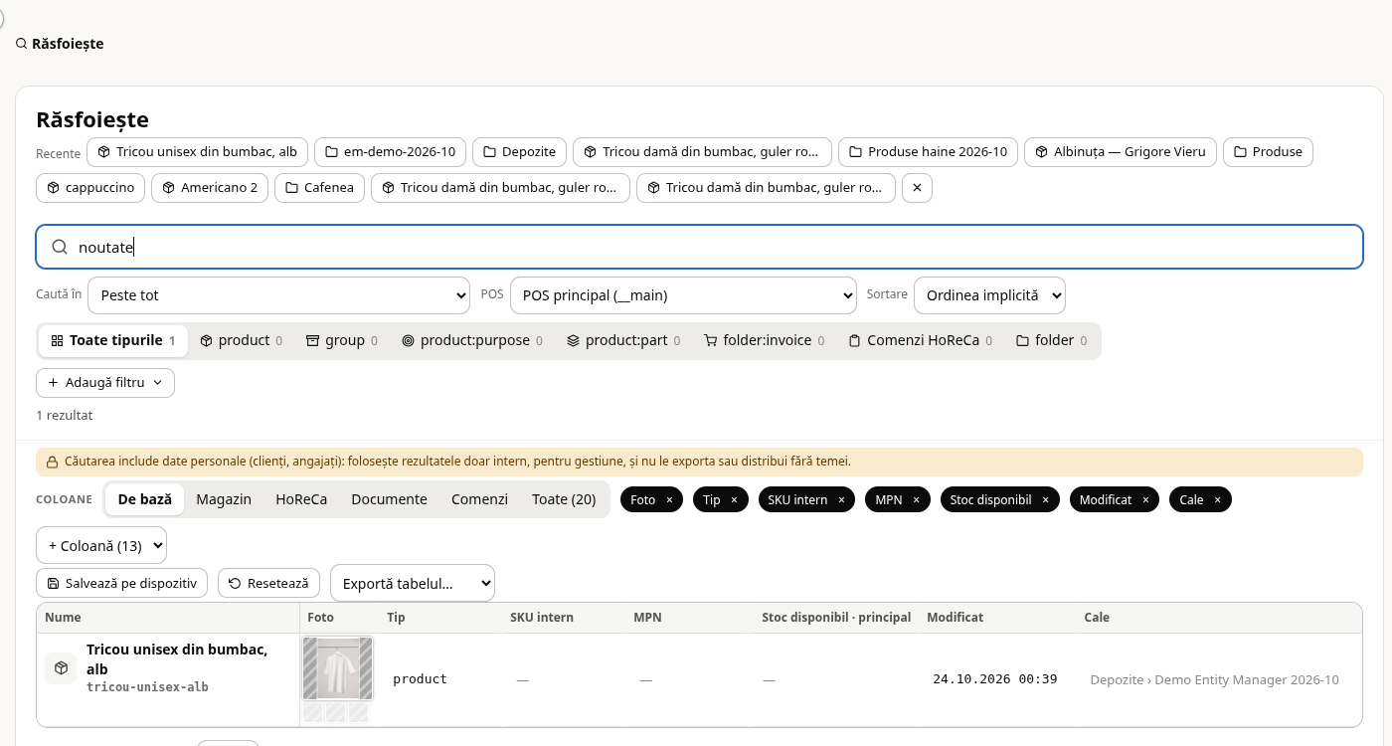The width and height of the screenshot is (1392, 746).
Task: Open the Sortare order dropdown
Action: [x=989, y=295]
